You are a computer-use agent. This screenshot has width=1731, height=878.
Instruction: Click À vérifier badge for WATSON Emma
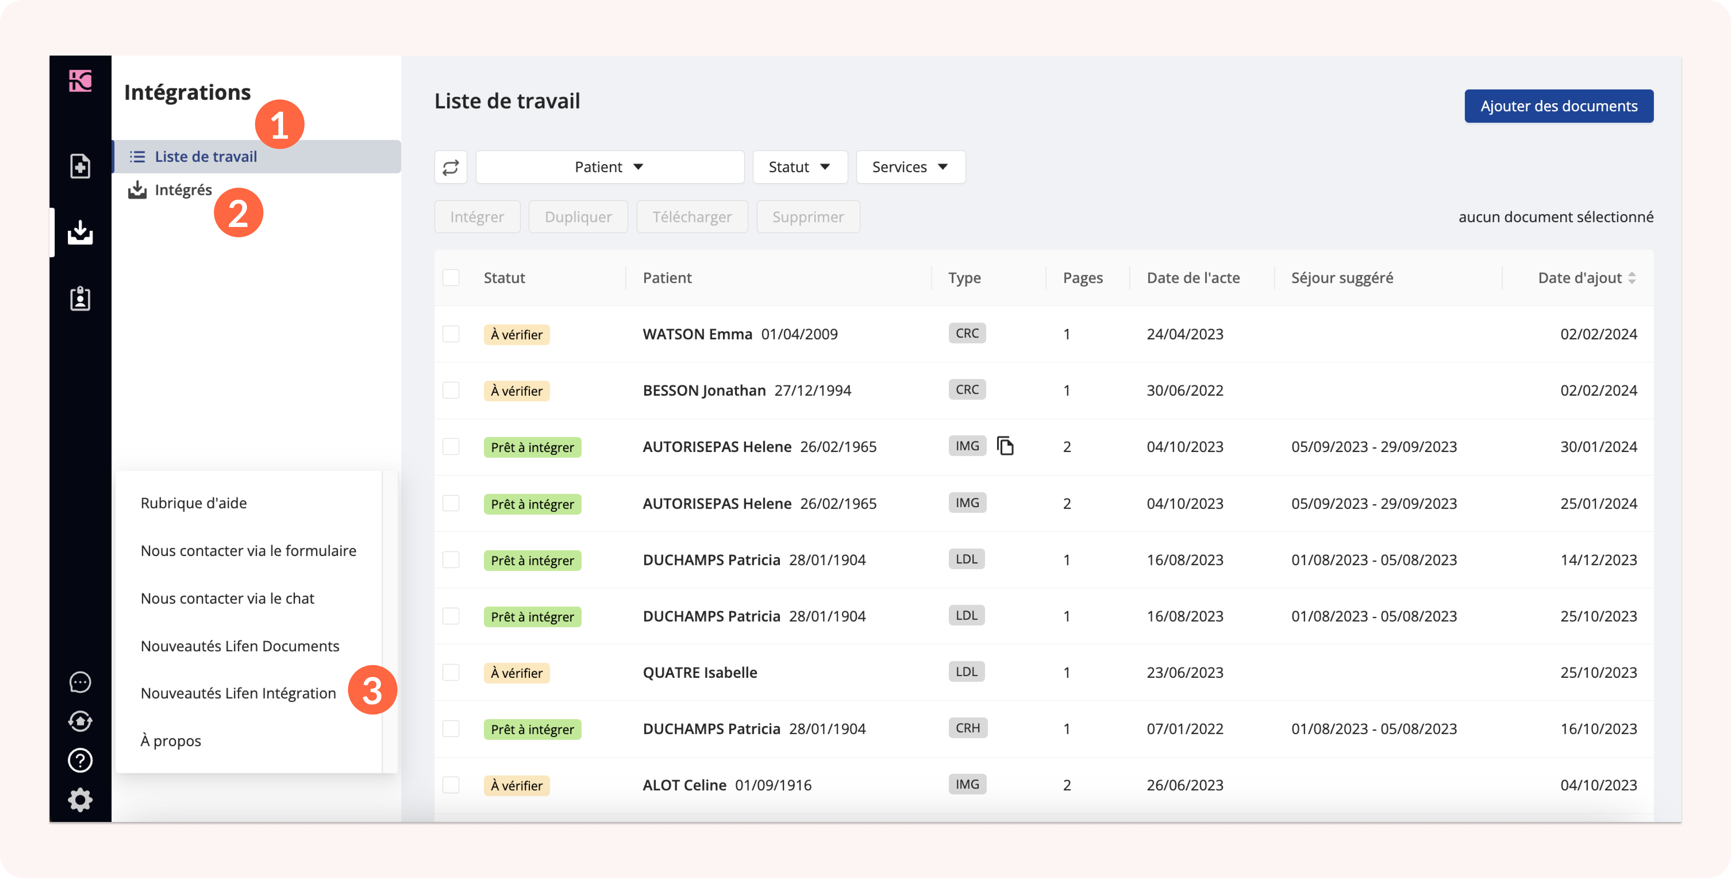516,334
